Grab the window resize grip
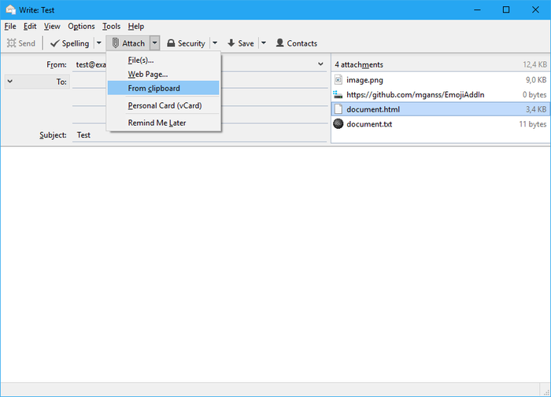Image resolution: width=551 pixels, height=397 pixels. (546, 392)
